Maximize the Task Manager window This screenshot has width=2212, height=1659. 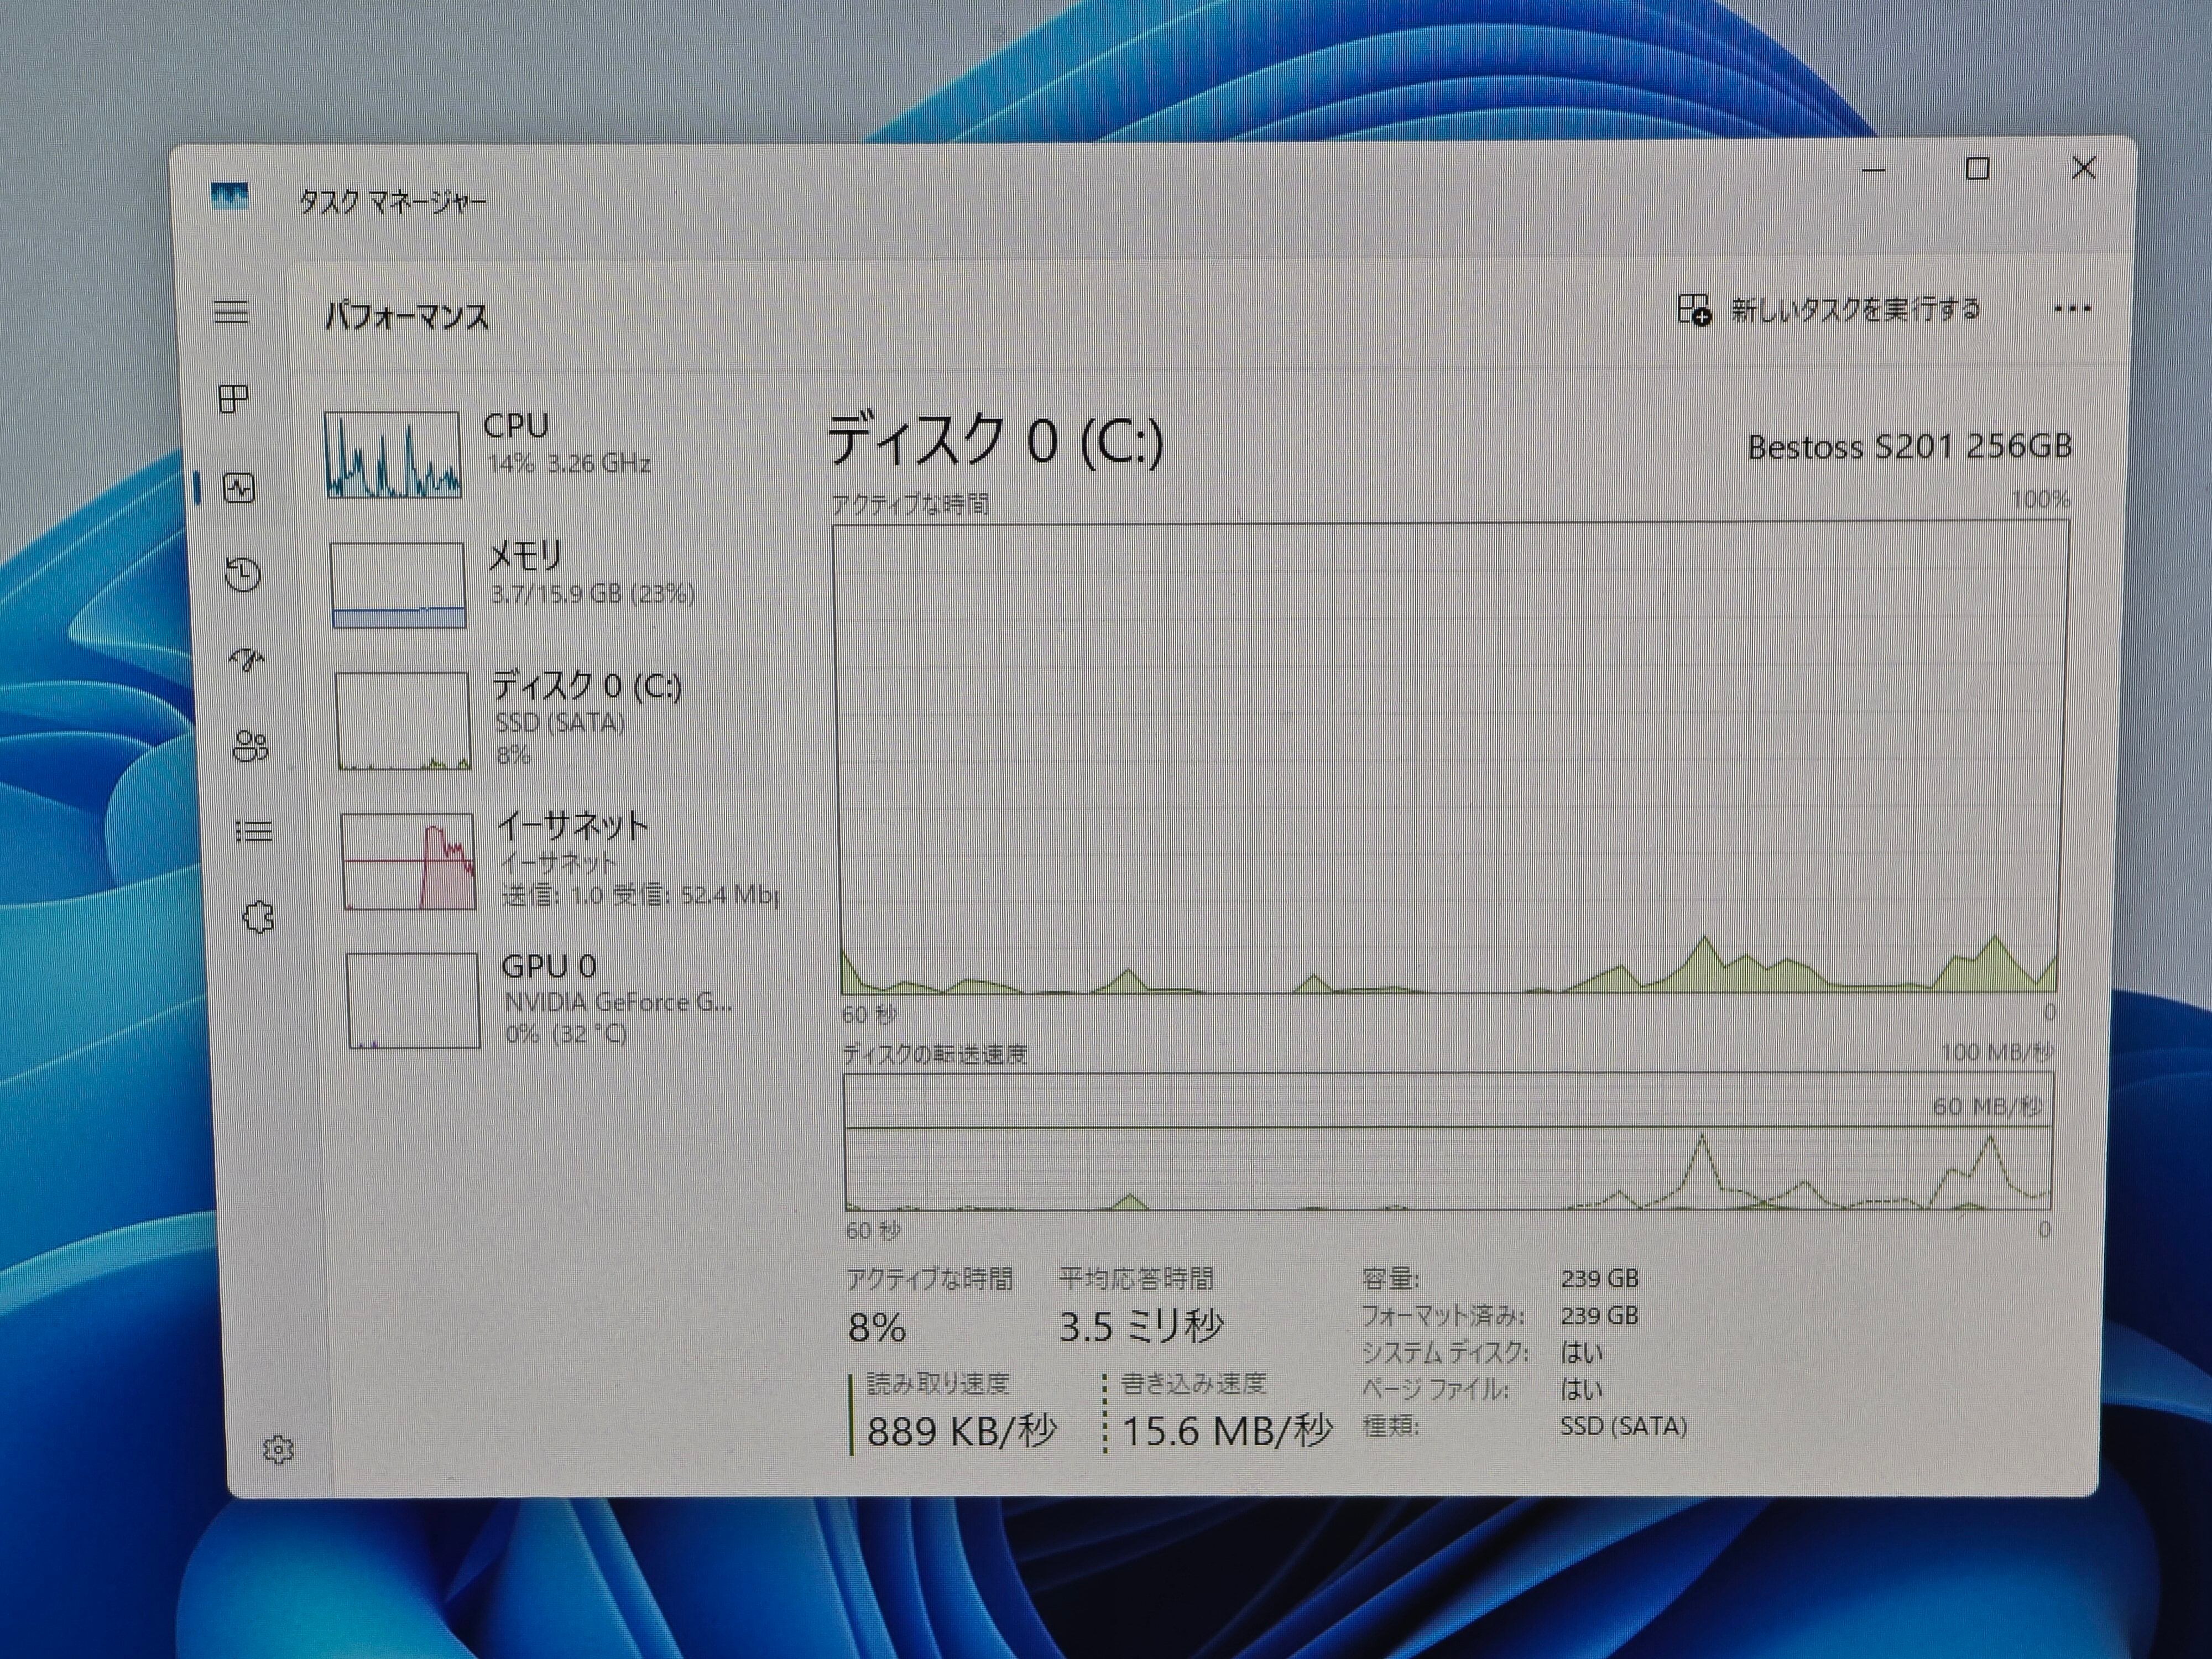[1977, 169]
